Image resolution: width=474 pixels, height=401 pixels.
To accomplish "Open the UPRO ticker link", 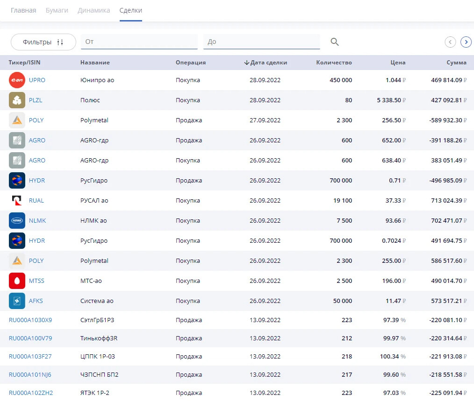I will coord(37,80).
